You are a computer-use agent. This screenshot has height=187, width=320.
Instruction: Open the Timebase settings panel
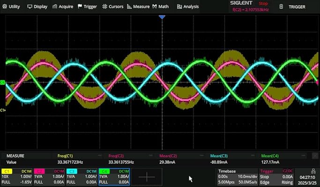click(237, 176)
